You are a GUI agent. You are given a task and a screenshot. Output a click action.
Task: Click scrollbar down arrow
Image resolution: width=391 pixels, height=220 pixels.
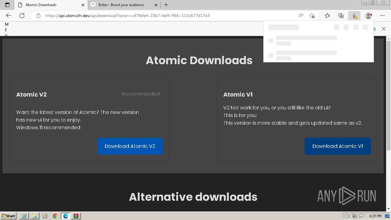coord(389,209)
